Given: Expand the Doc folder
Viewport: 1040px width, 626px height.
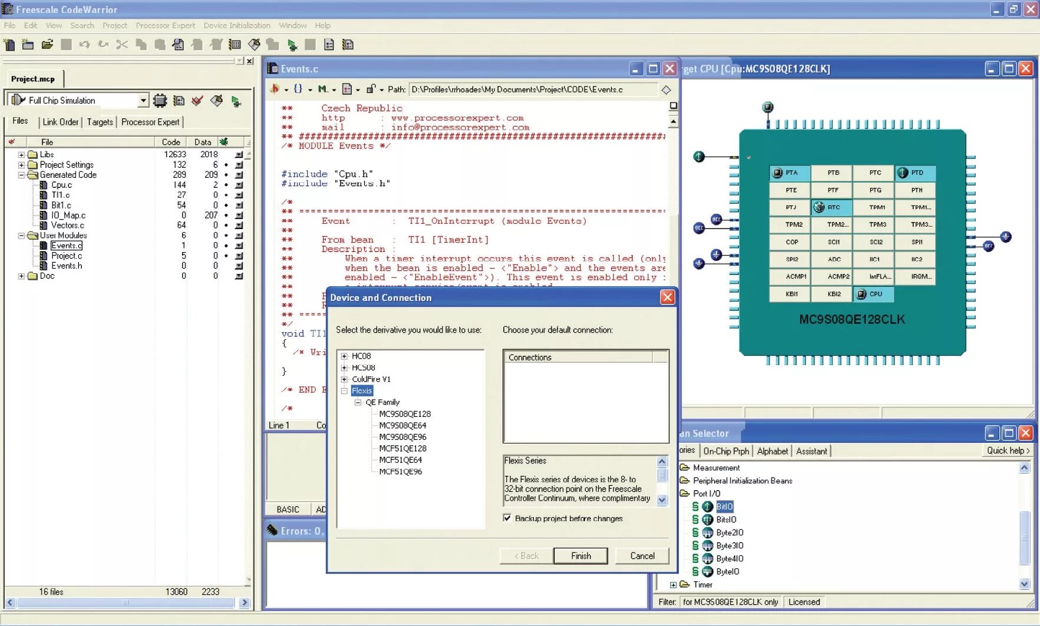Looking at the screenshot, I should [x=21, y=276].
